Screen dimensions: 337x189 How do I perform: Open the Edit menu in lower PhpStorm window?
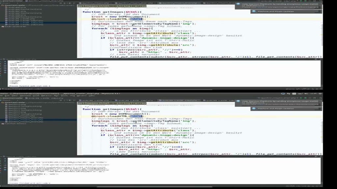coord(7,95)
